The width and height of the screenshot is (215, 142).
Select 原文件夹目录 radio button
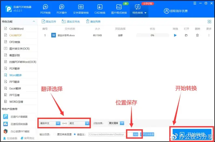click(x=55, y=134)
